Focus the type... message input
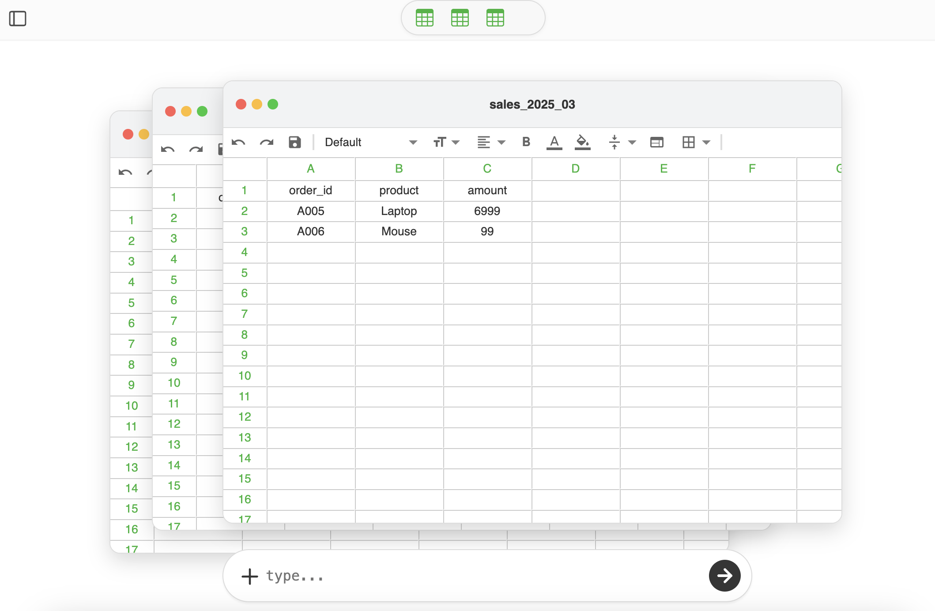The width and height of the screenshot is (935, 611). point(481,576)
